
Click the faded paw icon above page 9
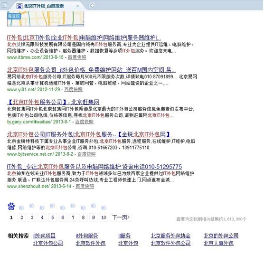[x=94, y=206]
